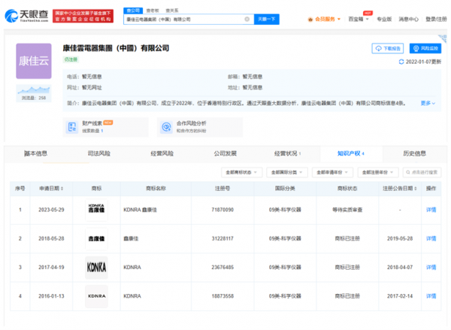This screenshot has width=451, height=330.
Task: Switch to 经营状况 tab
Action: [287, 153]
